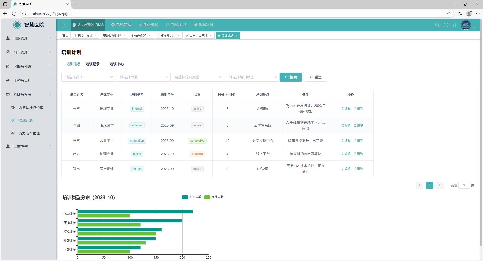Screen dimensions: 483x261
Task: Open the 请选择员工 dropdown
Action: pyautogui.click(x=89, y=77)
